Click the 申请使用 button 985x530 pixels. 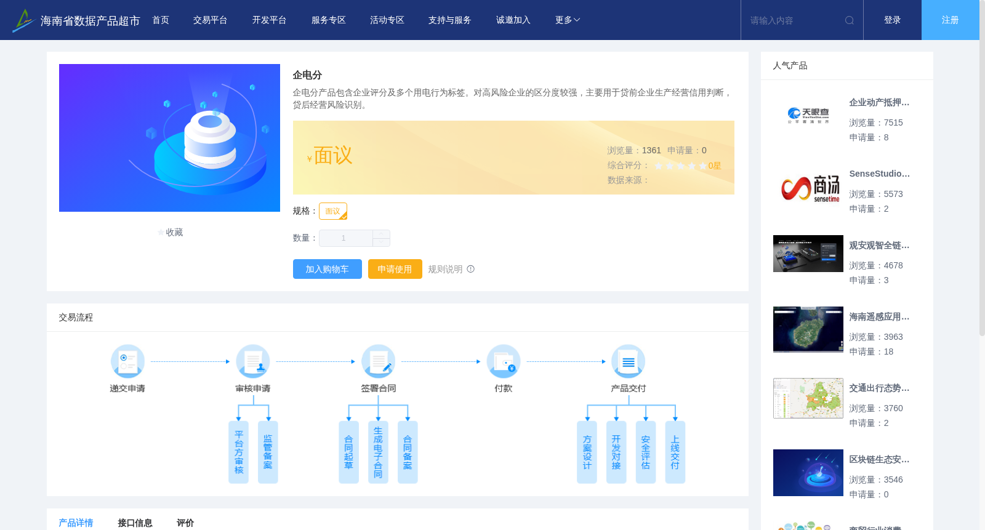395,269
